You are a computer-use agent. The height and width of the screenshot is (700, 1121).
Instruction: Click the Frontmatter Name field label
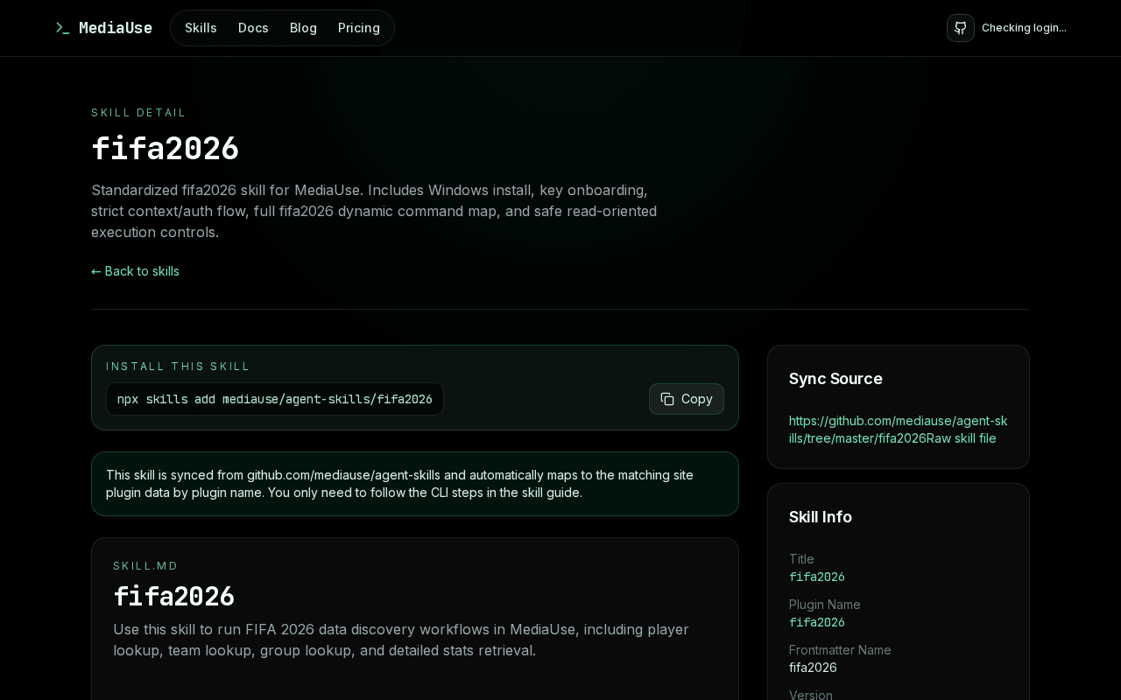840,650
